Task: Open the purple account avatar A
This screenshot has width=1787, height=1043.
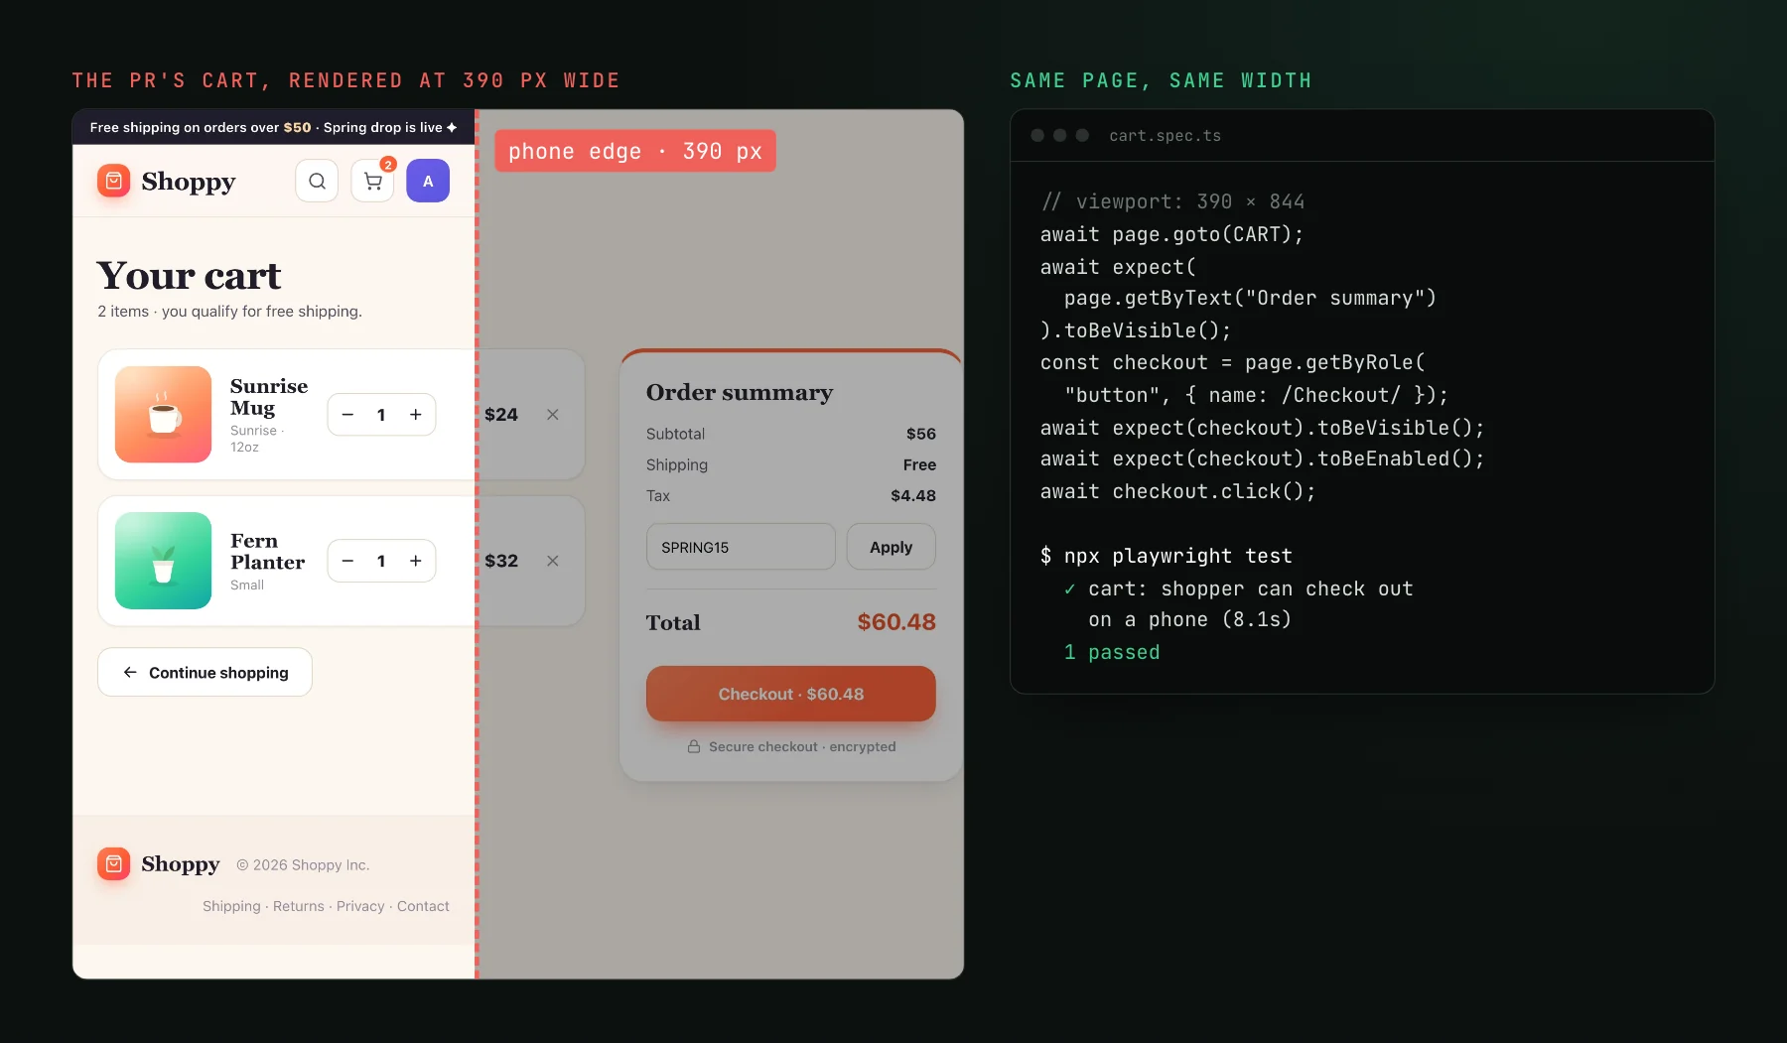Action: click(x=428, y=181)
